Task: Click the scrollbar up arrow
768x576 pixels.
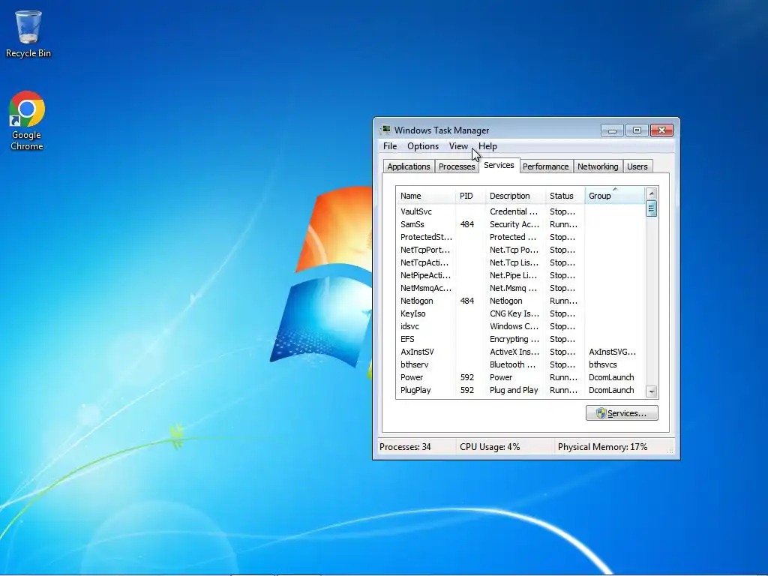Action: click(x=651, y=193)
